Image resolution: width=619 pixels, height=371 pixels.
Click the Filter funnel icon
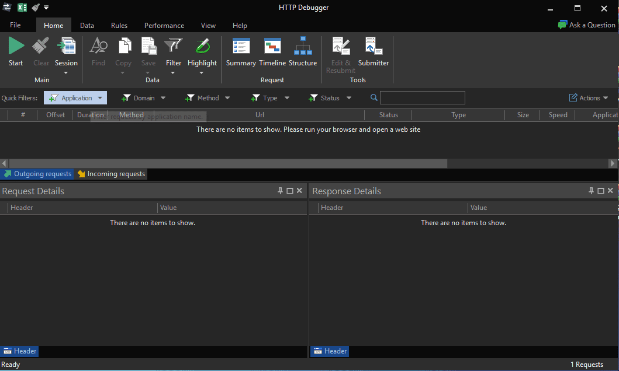tap(174, 47)
